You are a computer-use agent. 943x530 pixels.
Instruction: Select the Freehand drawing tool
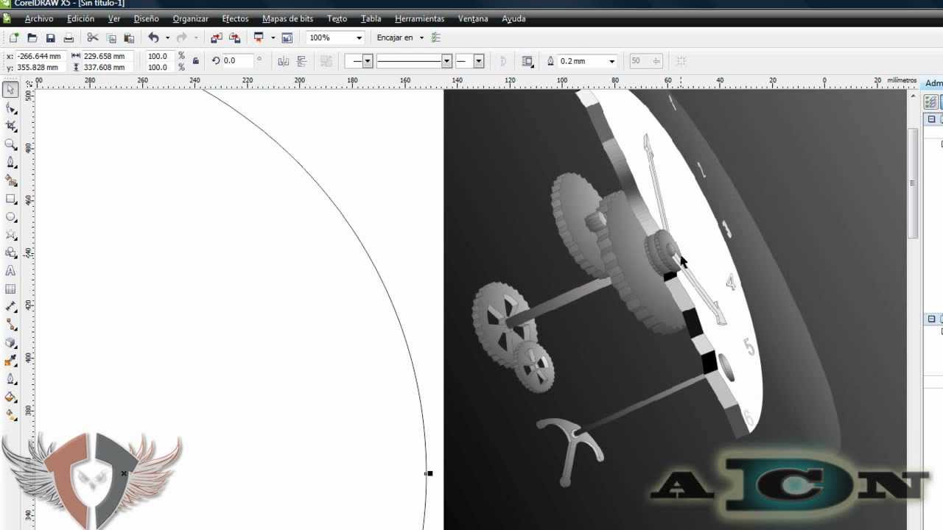(x=10, y=163)
